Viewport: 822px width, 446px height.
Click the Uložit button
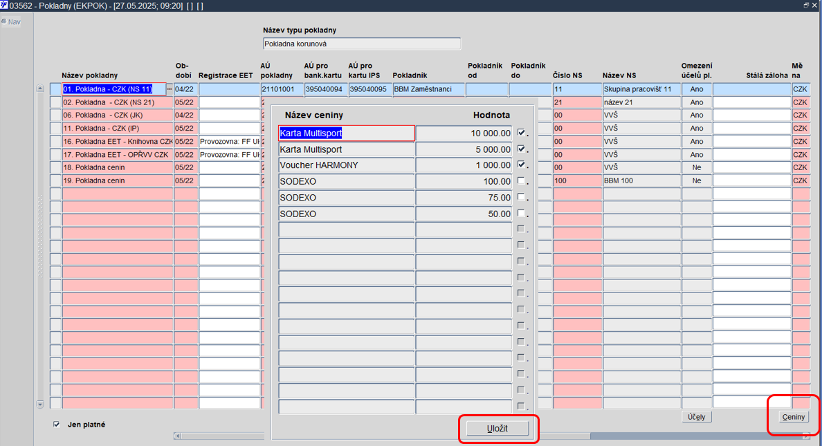click(497, 428)
